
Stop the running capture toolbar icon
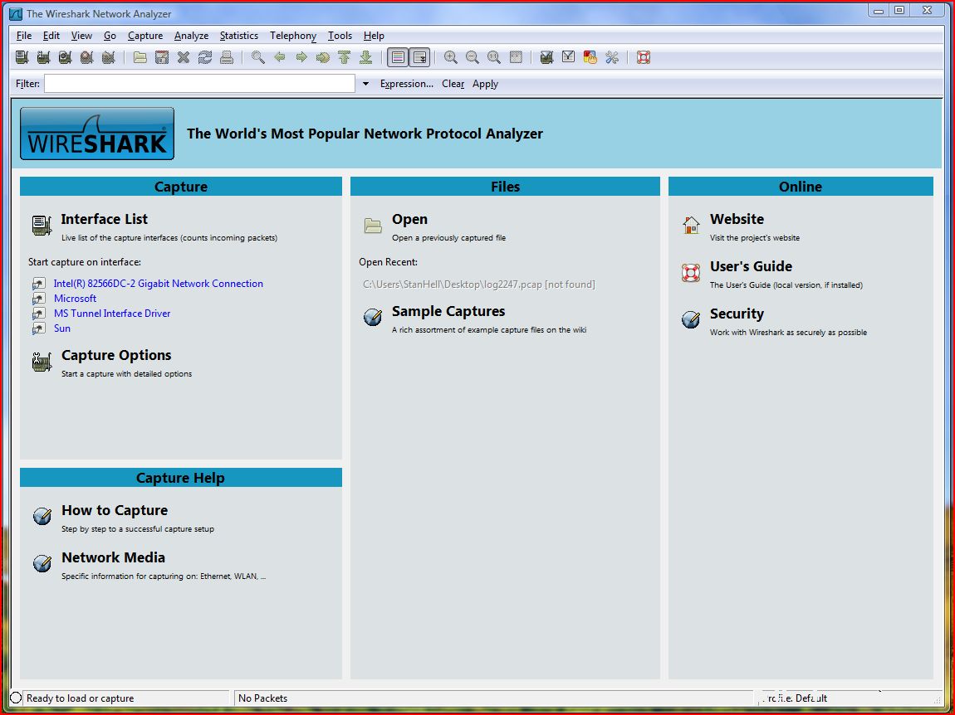(86, 57)
